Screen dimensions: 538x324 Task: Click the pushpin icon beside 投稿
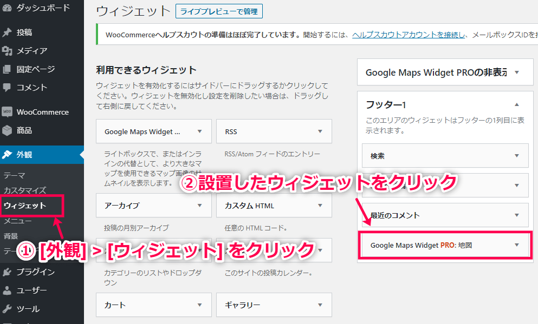tap(7, 32)
